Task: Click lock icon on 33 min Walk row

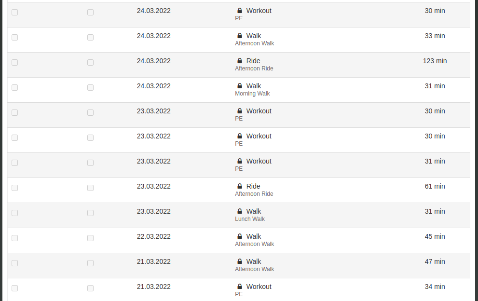Action: 240,36
